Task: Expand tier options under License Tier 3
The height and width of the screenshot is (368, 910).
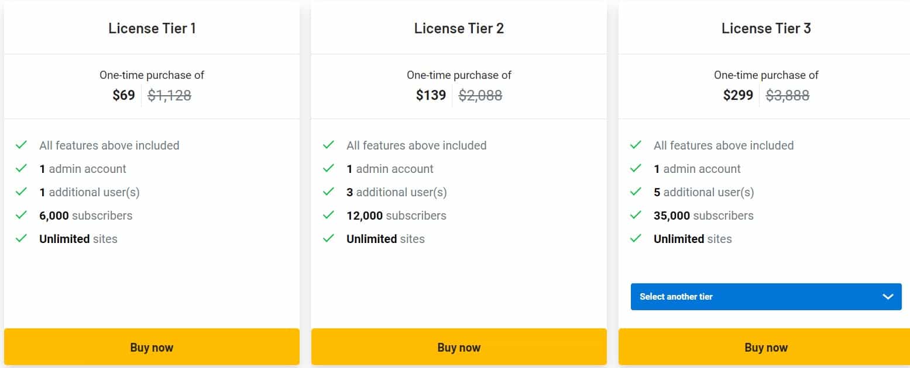Action: [765, 296]
